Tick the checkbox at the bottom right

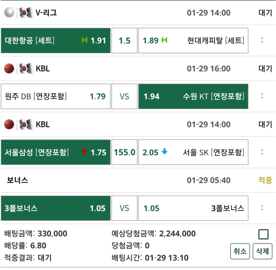[264, 234]
